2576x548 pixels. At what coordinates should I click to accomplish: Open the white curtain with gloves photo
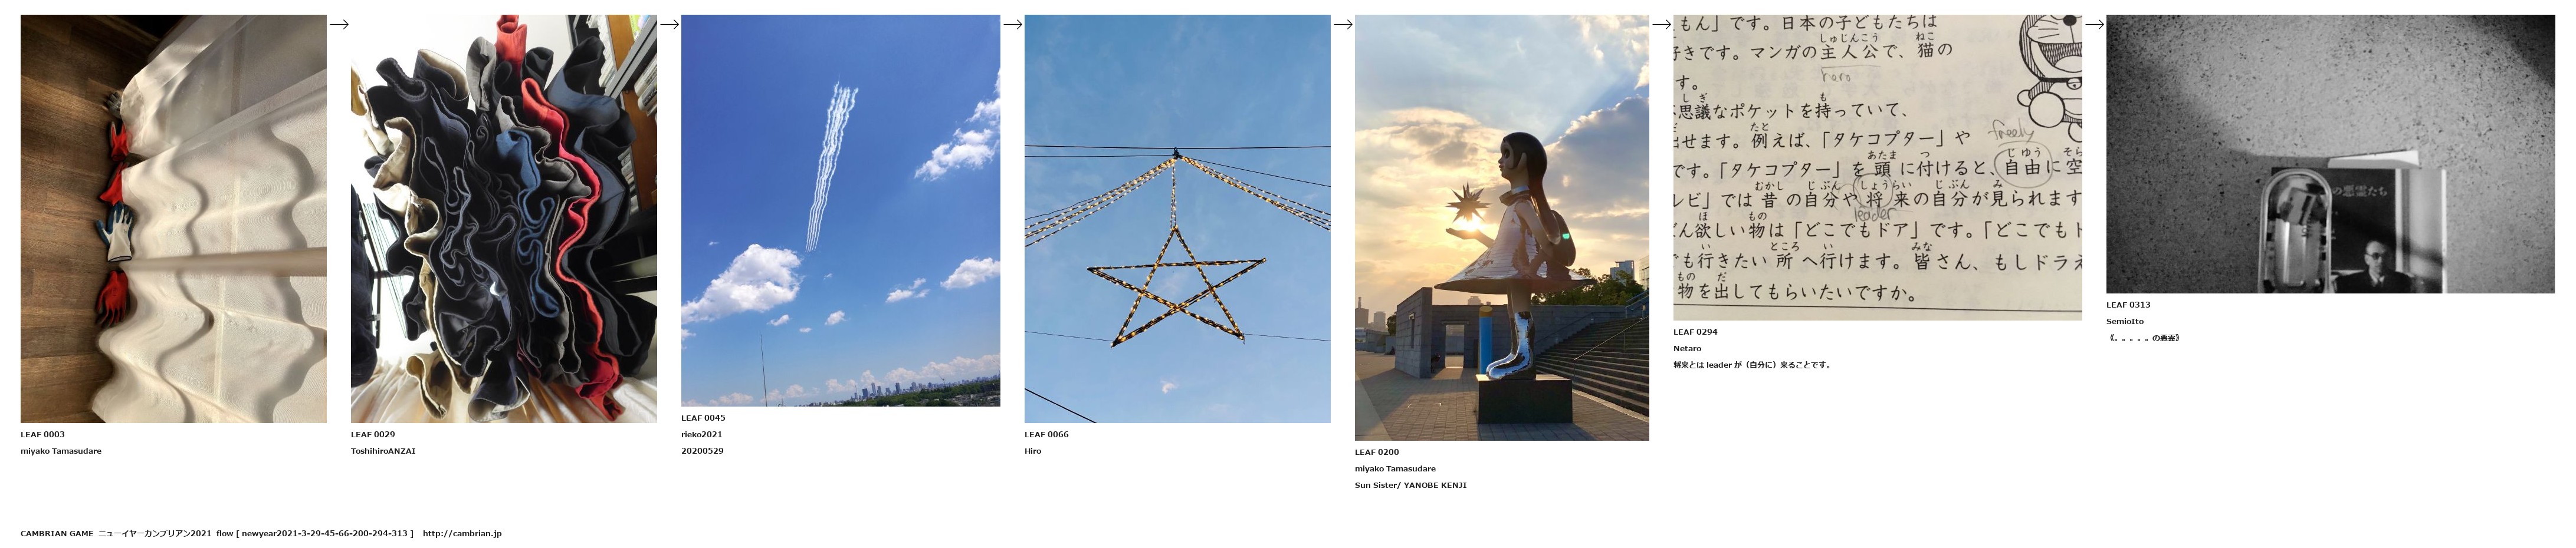point(173,219)
